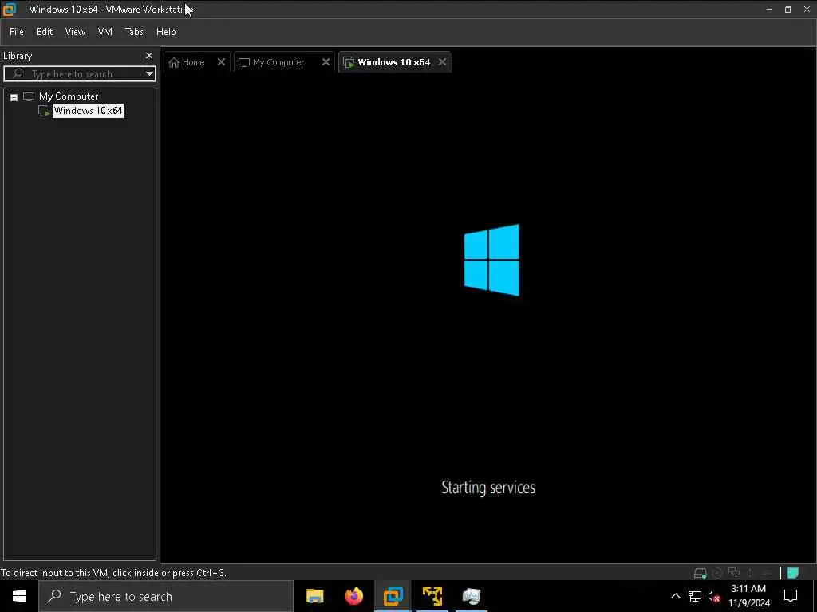Click the network tray icon
Image resolution: width=817 pixels, height=612 pixels.
695,596
